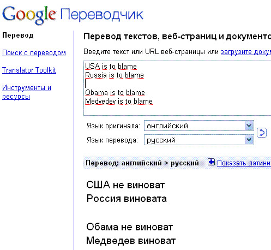Click the arrow button of the английский combo box
The width and height of the screenshot is (271, 250).
(249, 126)
